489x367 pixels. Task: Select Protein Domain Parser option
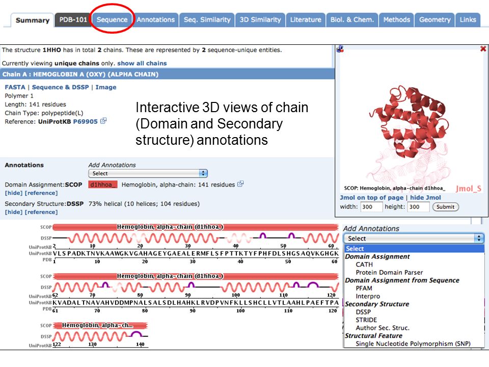coord(389,272)
